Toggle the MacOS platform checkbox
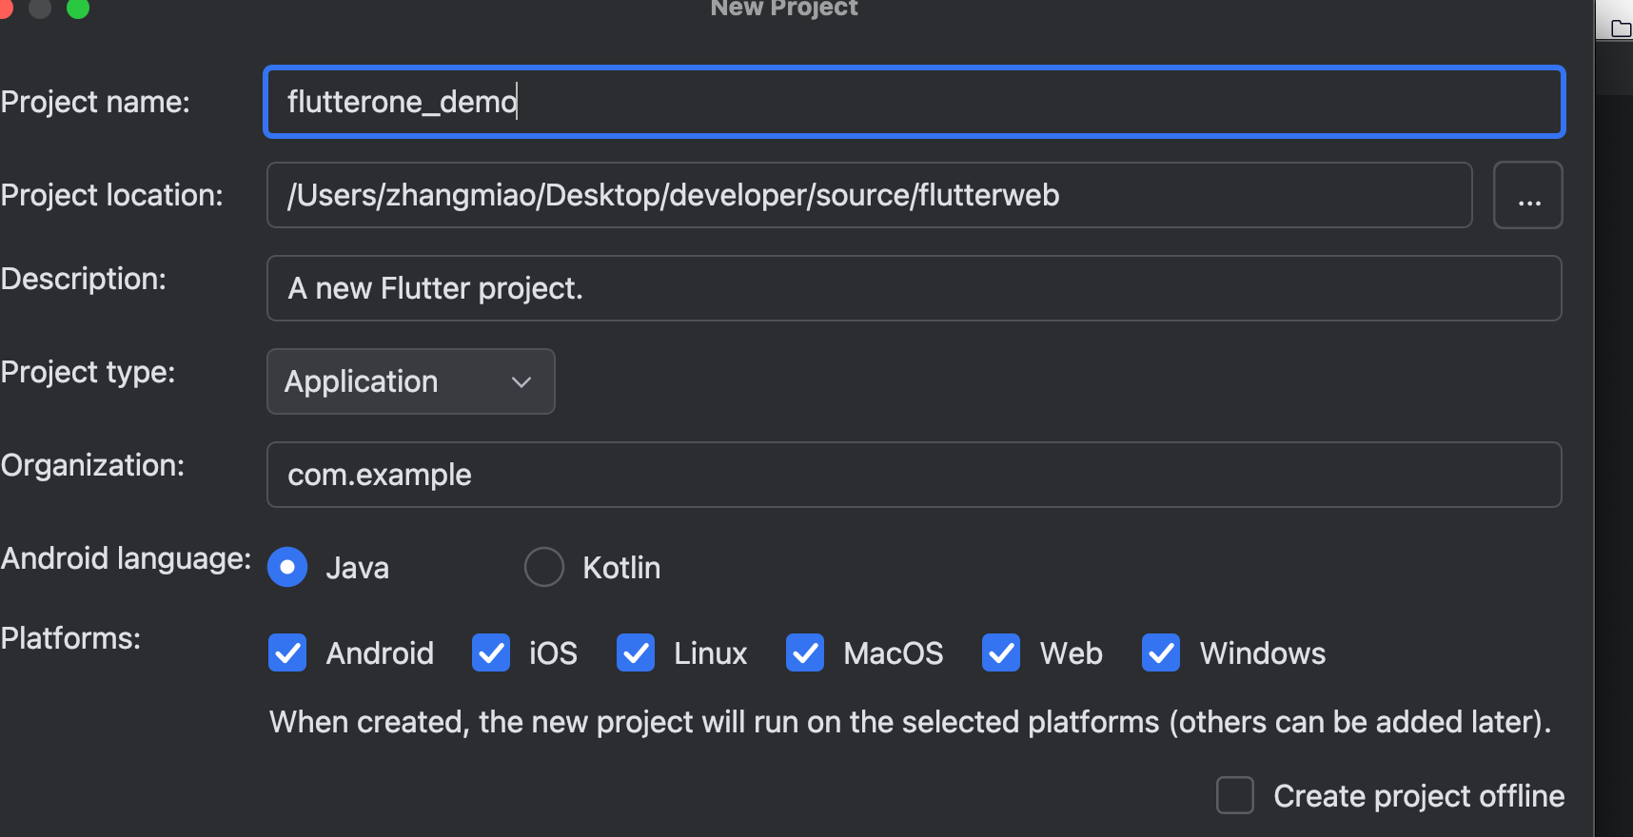Viewport: 1633px width, 837px height. click(x=805, y=653)
